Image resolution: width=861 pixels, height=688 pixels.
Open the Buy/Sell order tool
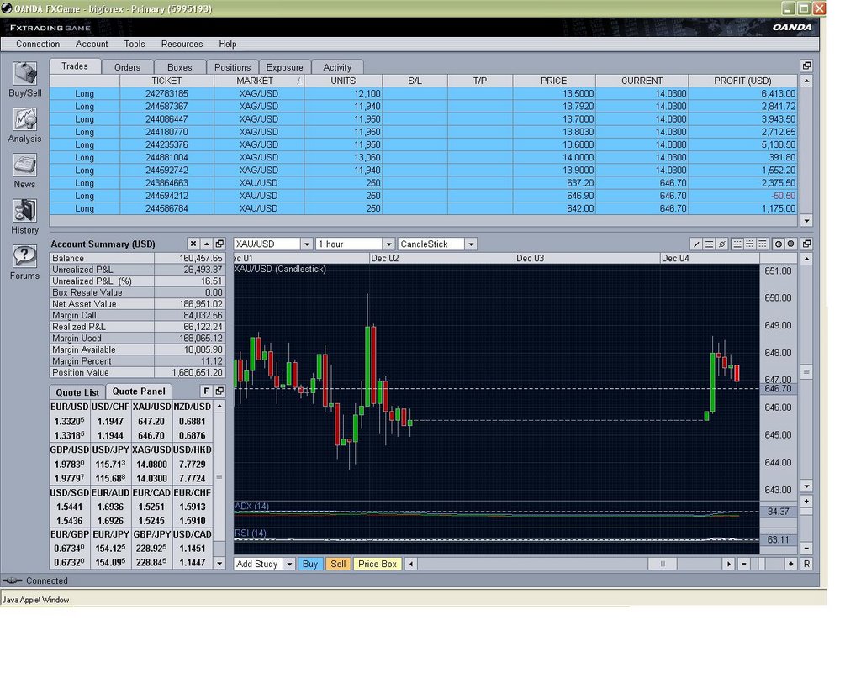pyautogui.click(x=24, y=80)
